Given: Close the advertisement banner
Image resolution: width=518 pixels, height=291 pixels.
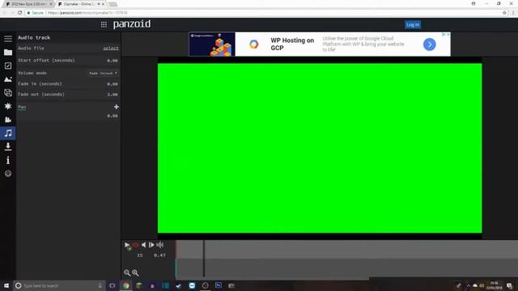Looking at the screenshot, I should (x=448, y=34).
